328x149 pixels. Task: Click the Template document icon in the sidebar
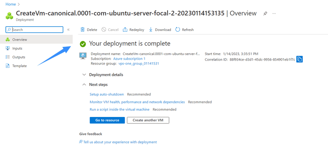coord(8,66)
